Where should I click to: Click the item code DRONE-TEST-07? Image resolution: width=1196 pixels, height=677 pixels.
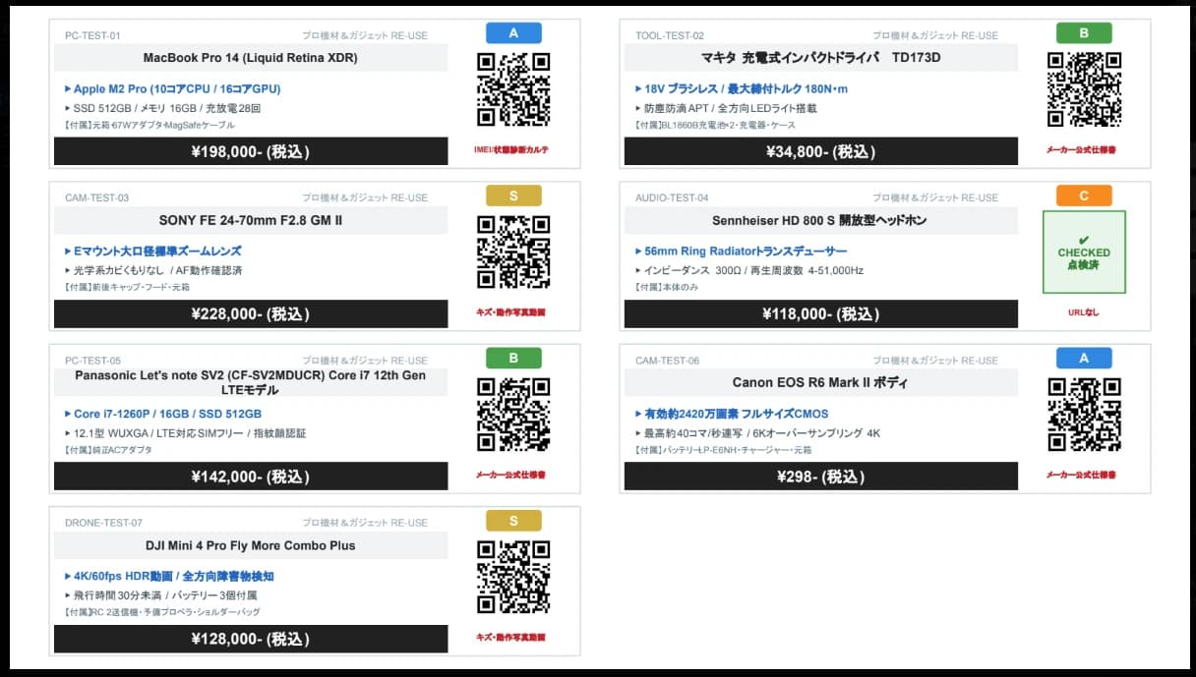click(103, 523)
